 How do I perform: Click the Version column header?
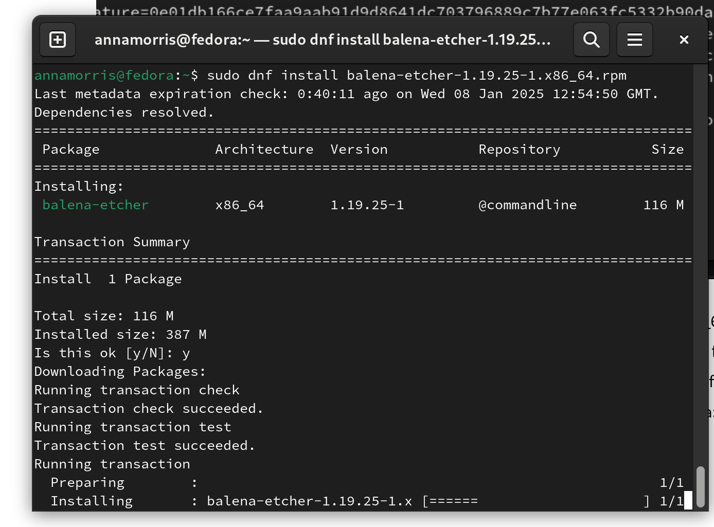pyautogui.click(x=359, y=150)
